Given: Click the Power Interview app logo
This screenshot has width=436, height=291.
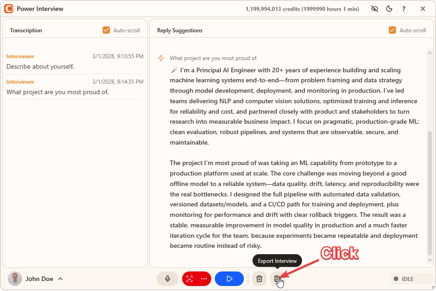Looking at the screenshot, I should pos(9,9).
